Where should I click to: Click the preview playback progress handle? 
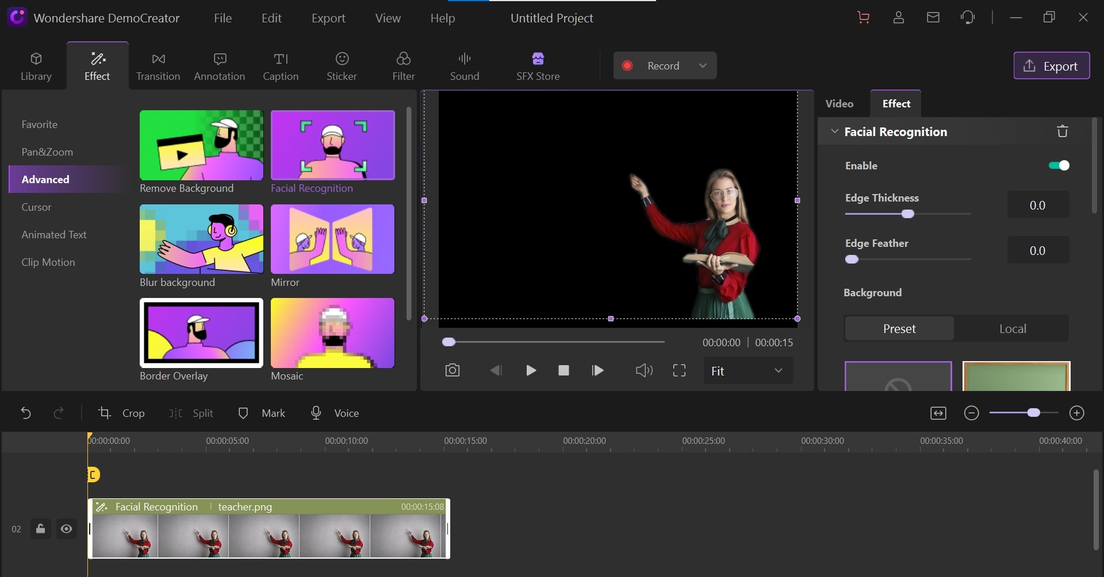click(x=448, y=342)
